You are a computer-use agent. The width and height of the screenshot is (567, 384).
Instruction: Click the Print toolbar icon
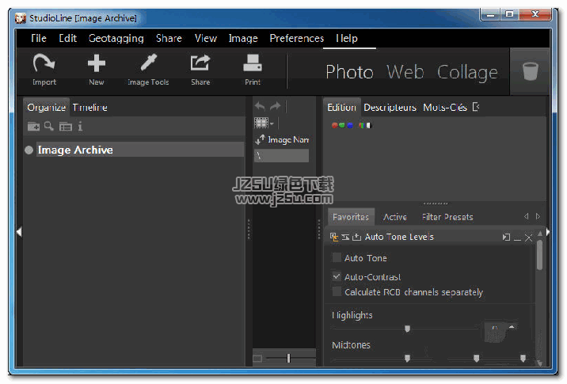(x=253, y=63)
